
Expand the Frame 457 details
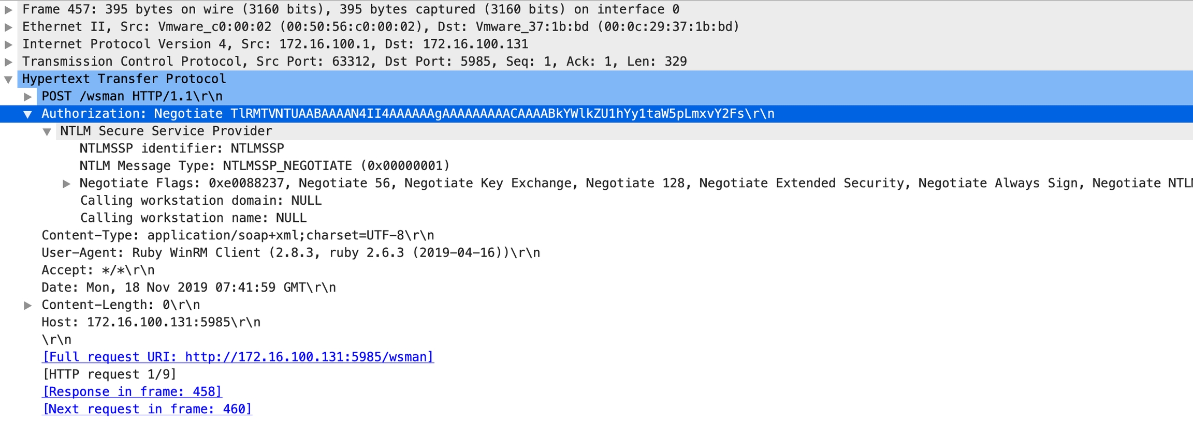pos(8,10)
